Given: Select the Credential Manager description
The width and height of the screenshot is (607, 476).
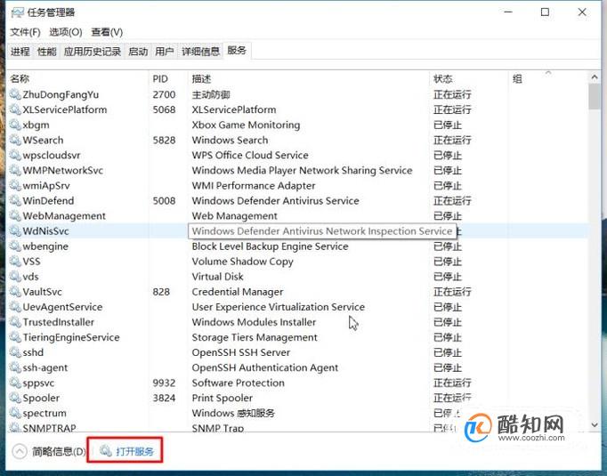Looking at the screenshot, I should pyautogui.click(x=238, y=292).
